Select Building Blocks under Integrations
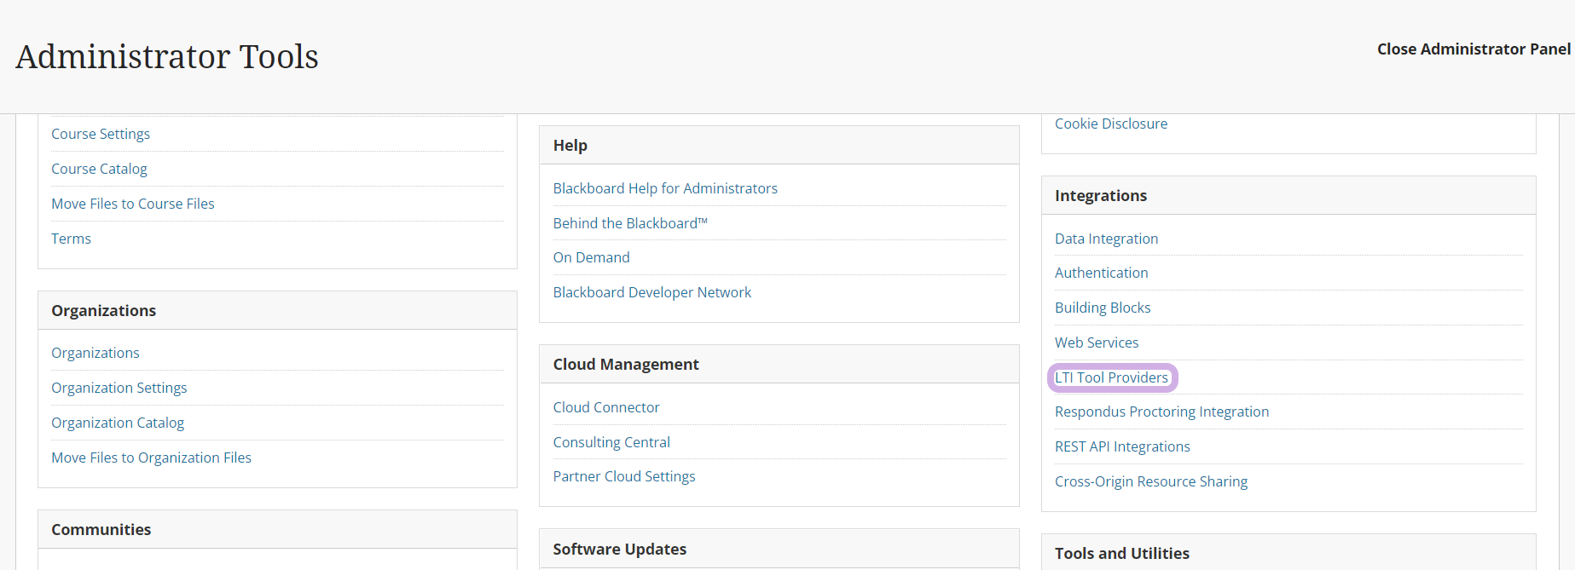The image size is (1575, 570). point(1103,308)
